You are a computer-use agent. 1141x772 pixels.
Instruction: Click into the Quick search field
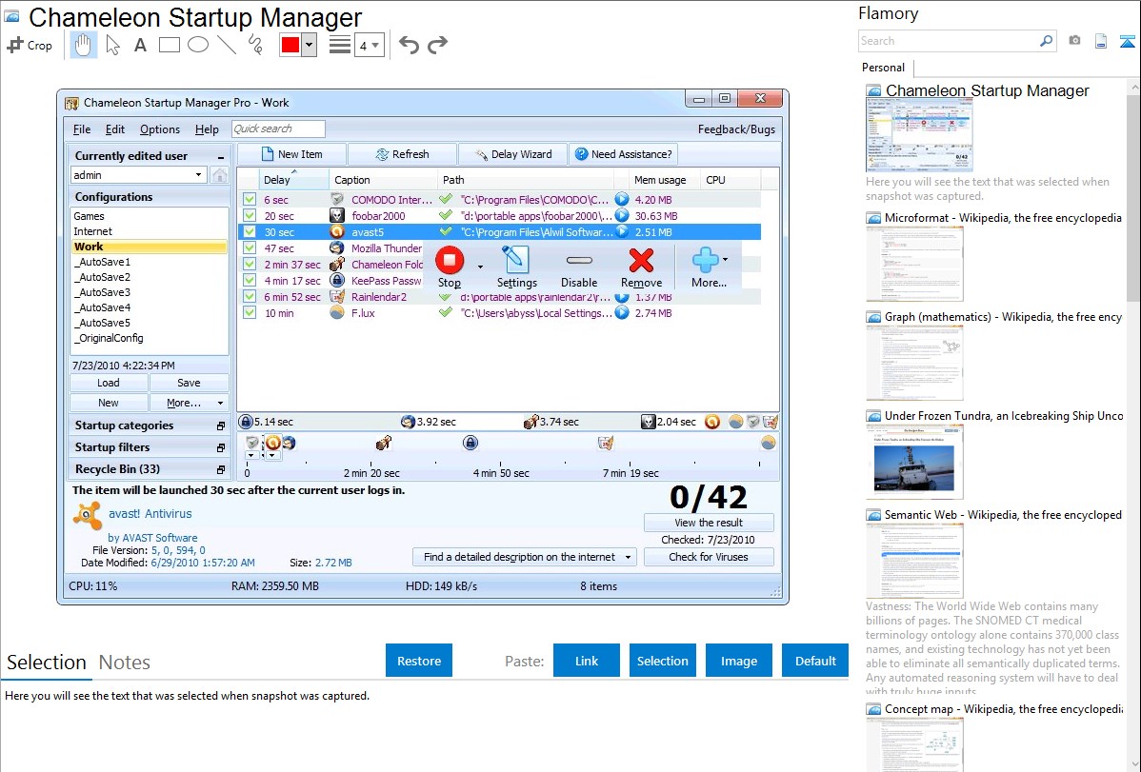[278, 129]
